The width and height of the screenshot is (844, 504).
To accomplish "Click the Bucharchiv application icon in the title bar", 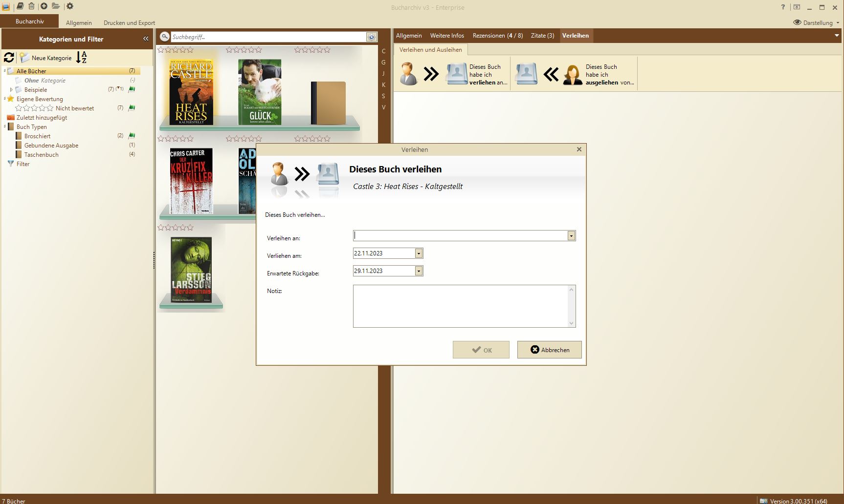I will [x=6, y=7].
